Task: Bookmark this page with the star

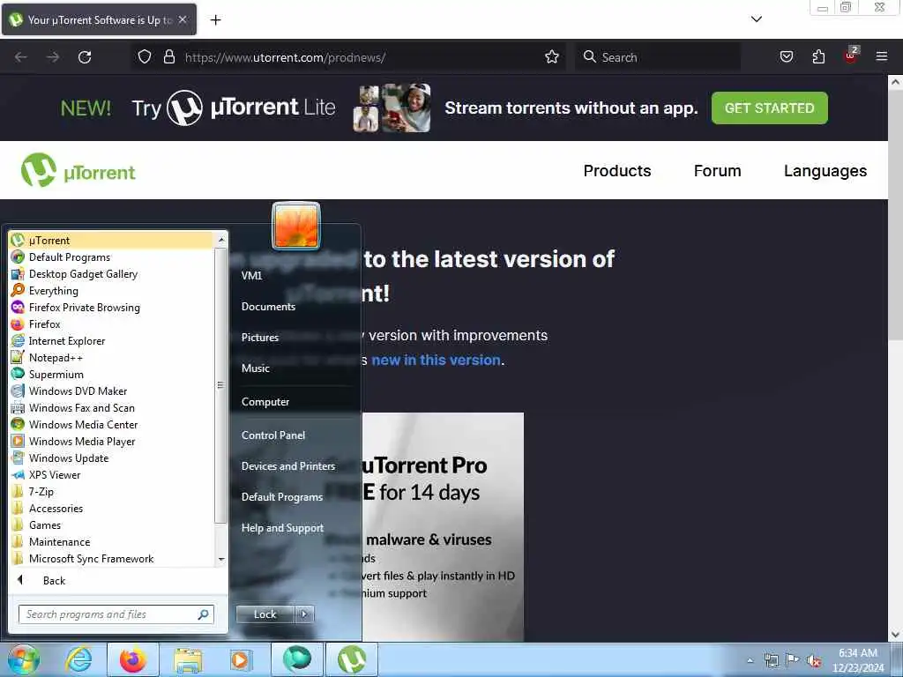Action: coord(552,57)
